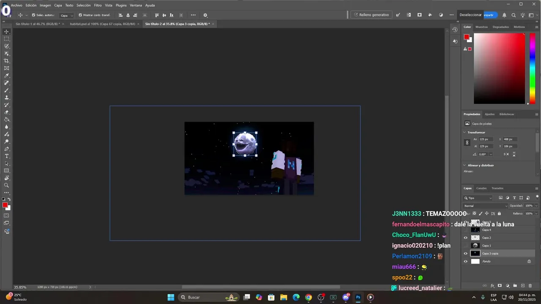The width and height of the screenshot is (541, 304).
Task: Open the Tipo layer filter dropdown
Action: (478, 198)
